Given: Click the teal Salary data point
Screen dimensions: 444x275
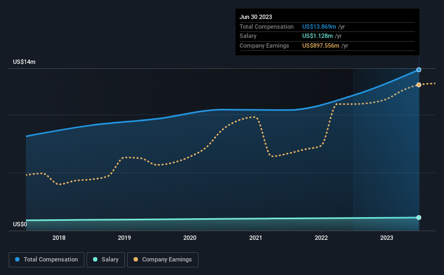Looking at the screenshot, I should [x=419, y=218].
